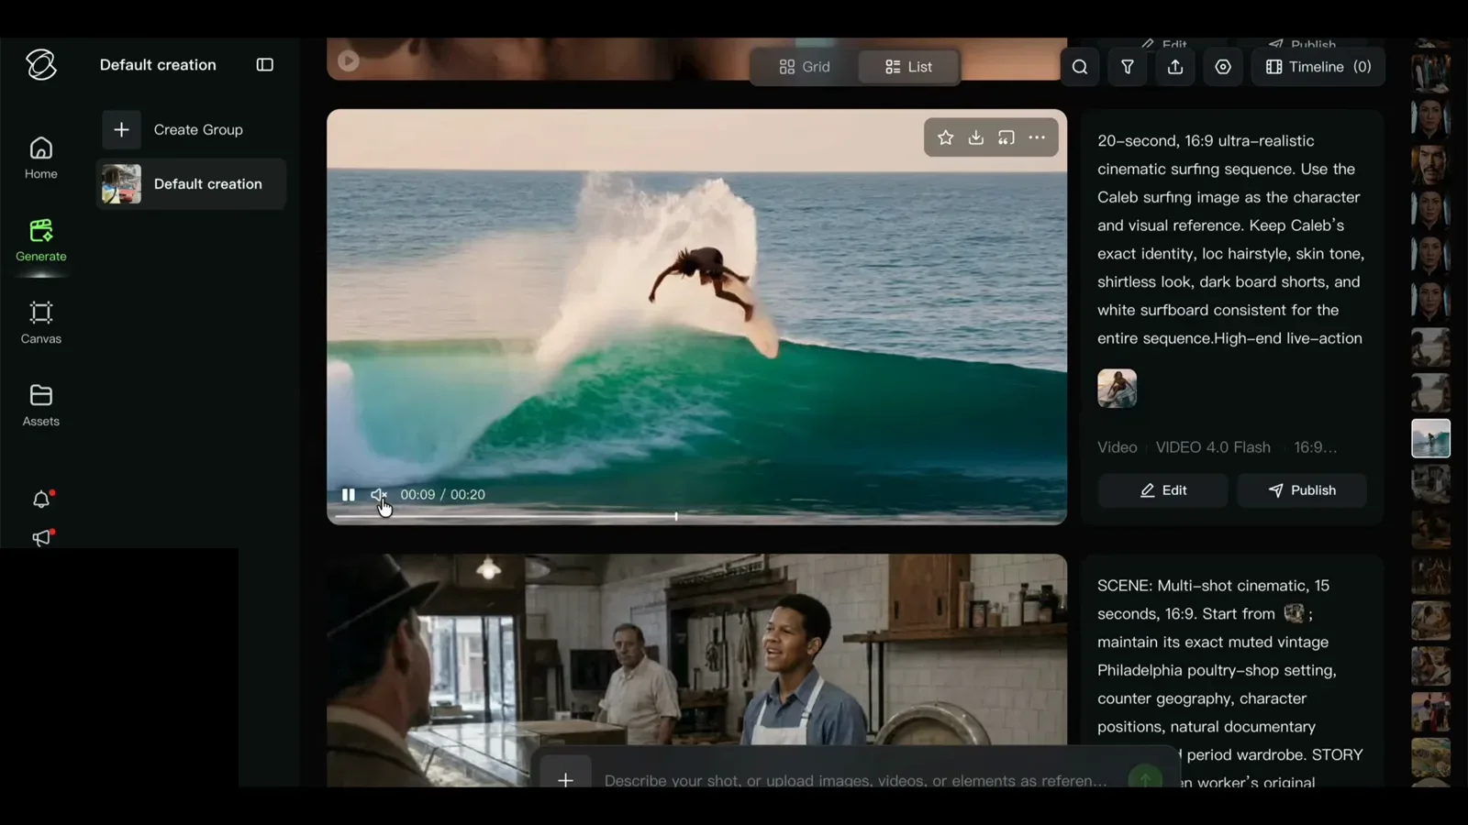Viewport: 1468px width, 825px height.
Task: Edit the surfing video generation
Action: (x=1162, y=490)
